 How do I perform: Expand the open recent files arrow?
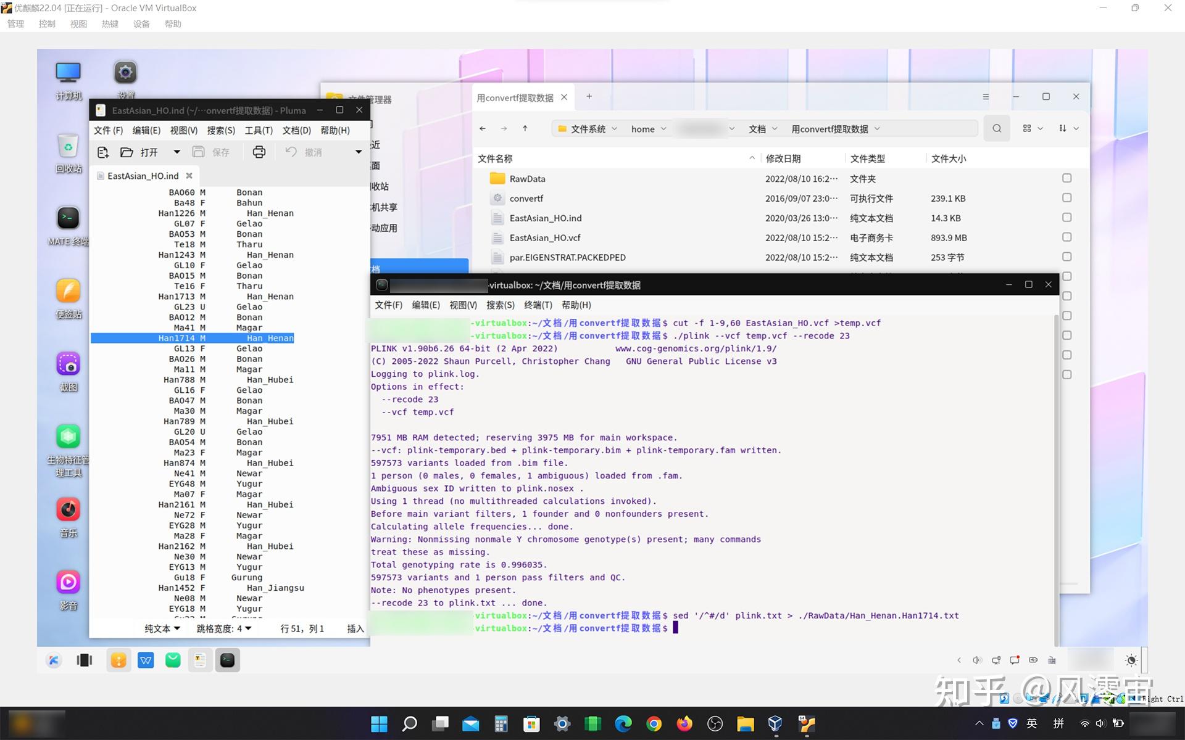[x=177, y=152]
